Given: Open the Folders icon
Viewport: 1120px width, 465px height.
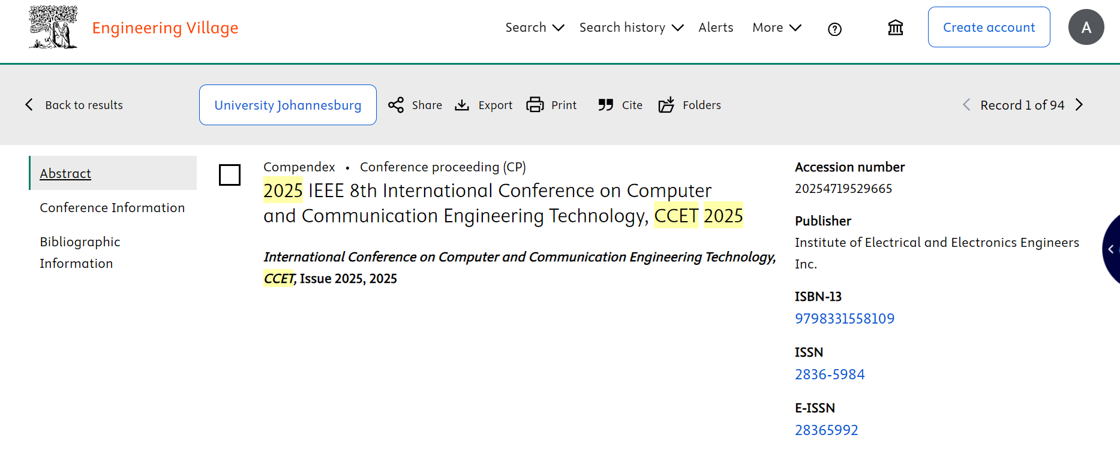Looking at the screenshot, I should pos(666,105).
